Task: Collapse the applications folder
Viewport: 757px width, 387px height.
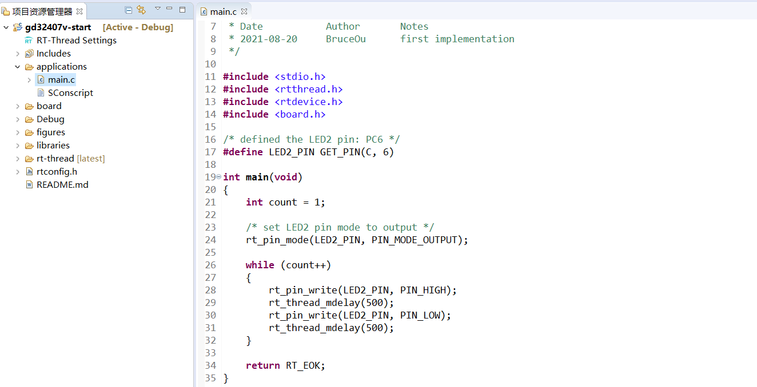Action: pos(18,67)
